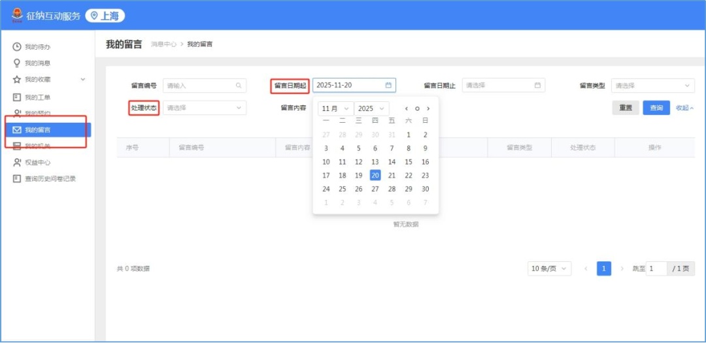This screenshot has height=343, width=706.
Task: Click the envelope icon for 我的留言
Action: (17, 130)
